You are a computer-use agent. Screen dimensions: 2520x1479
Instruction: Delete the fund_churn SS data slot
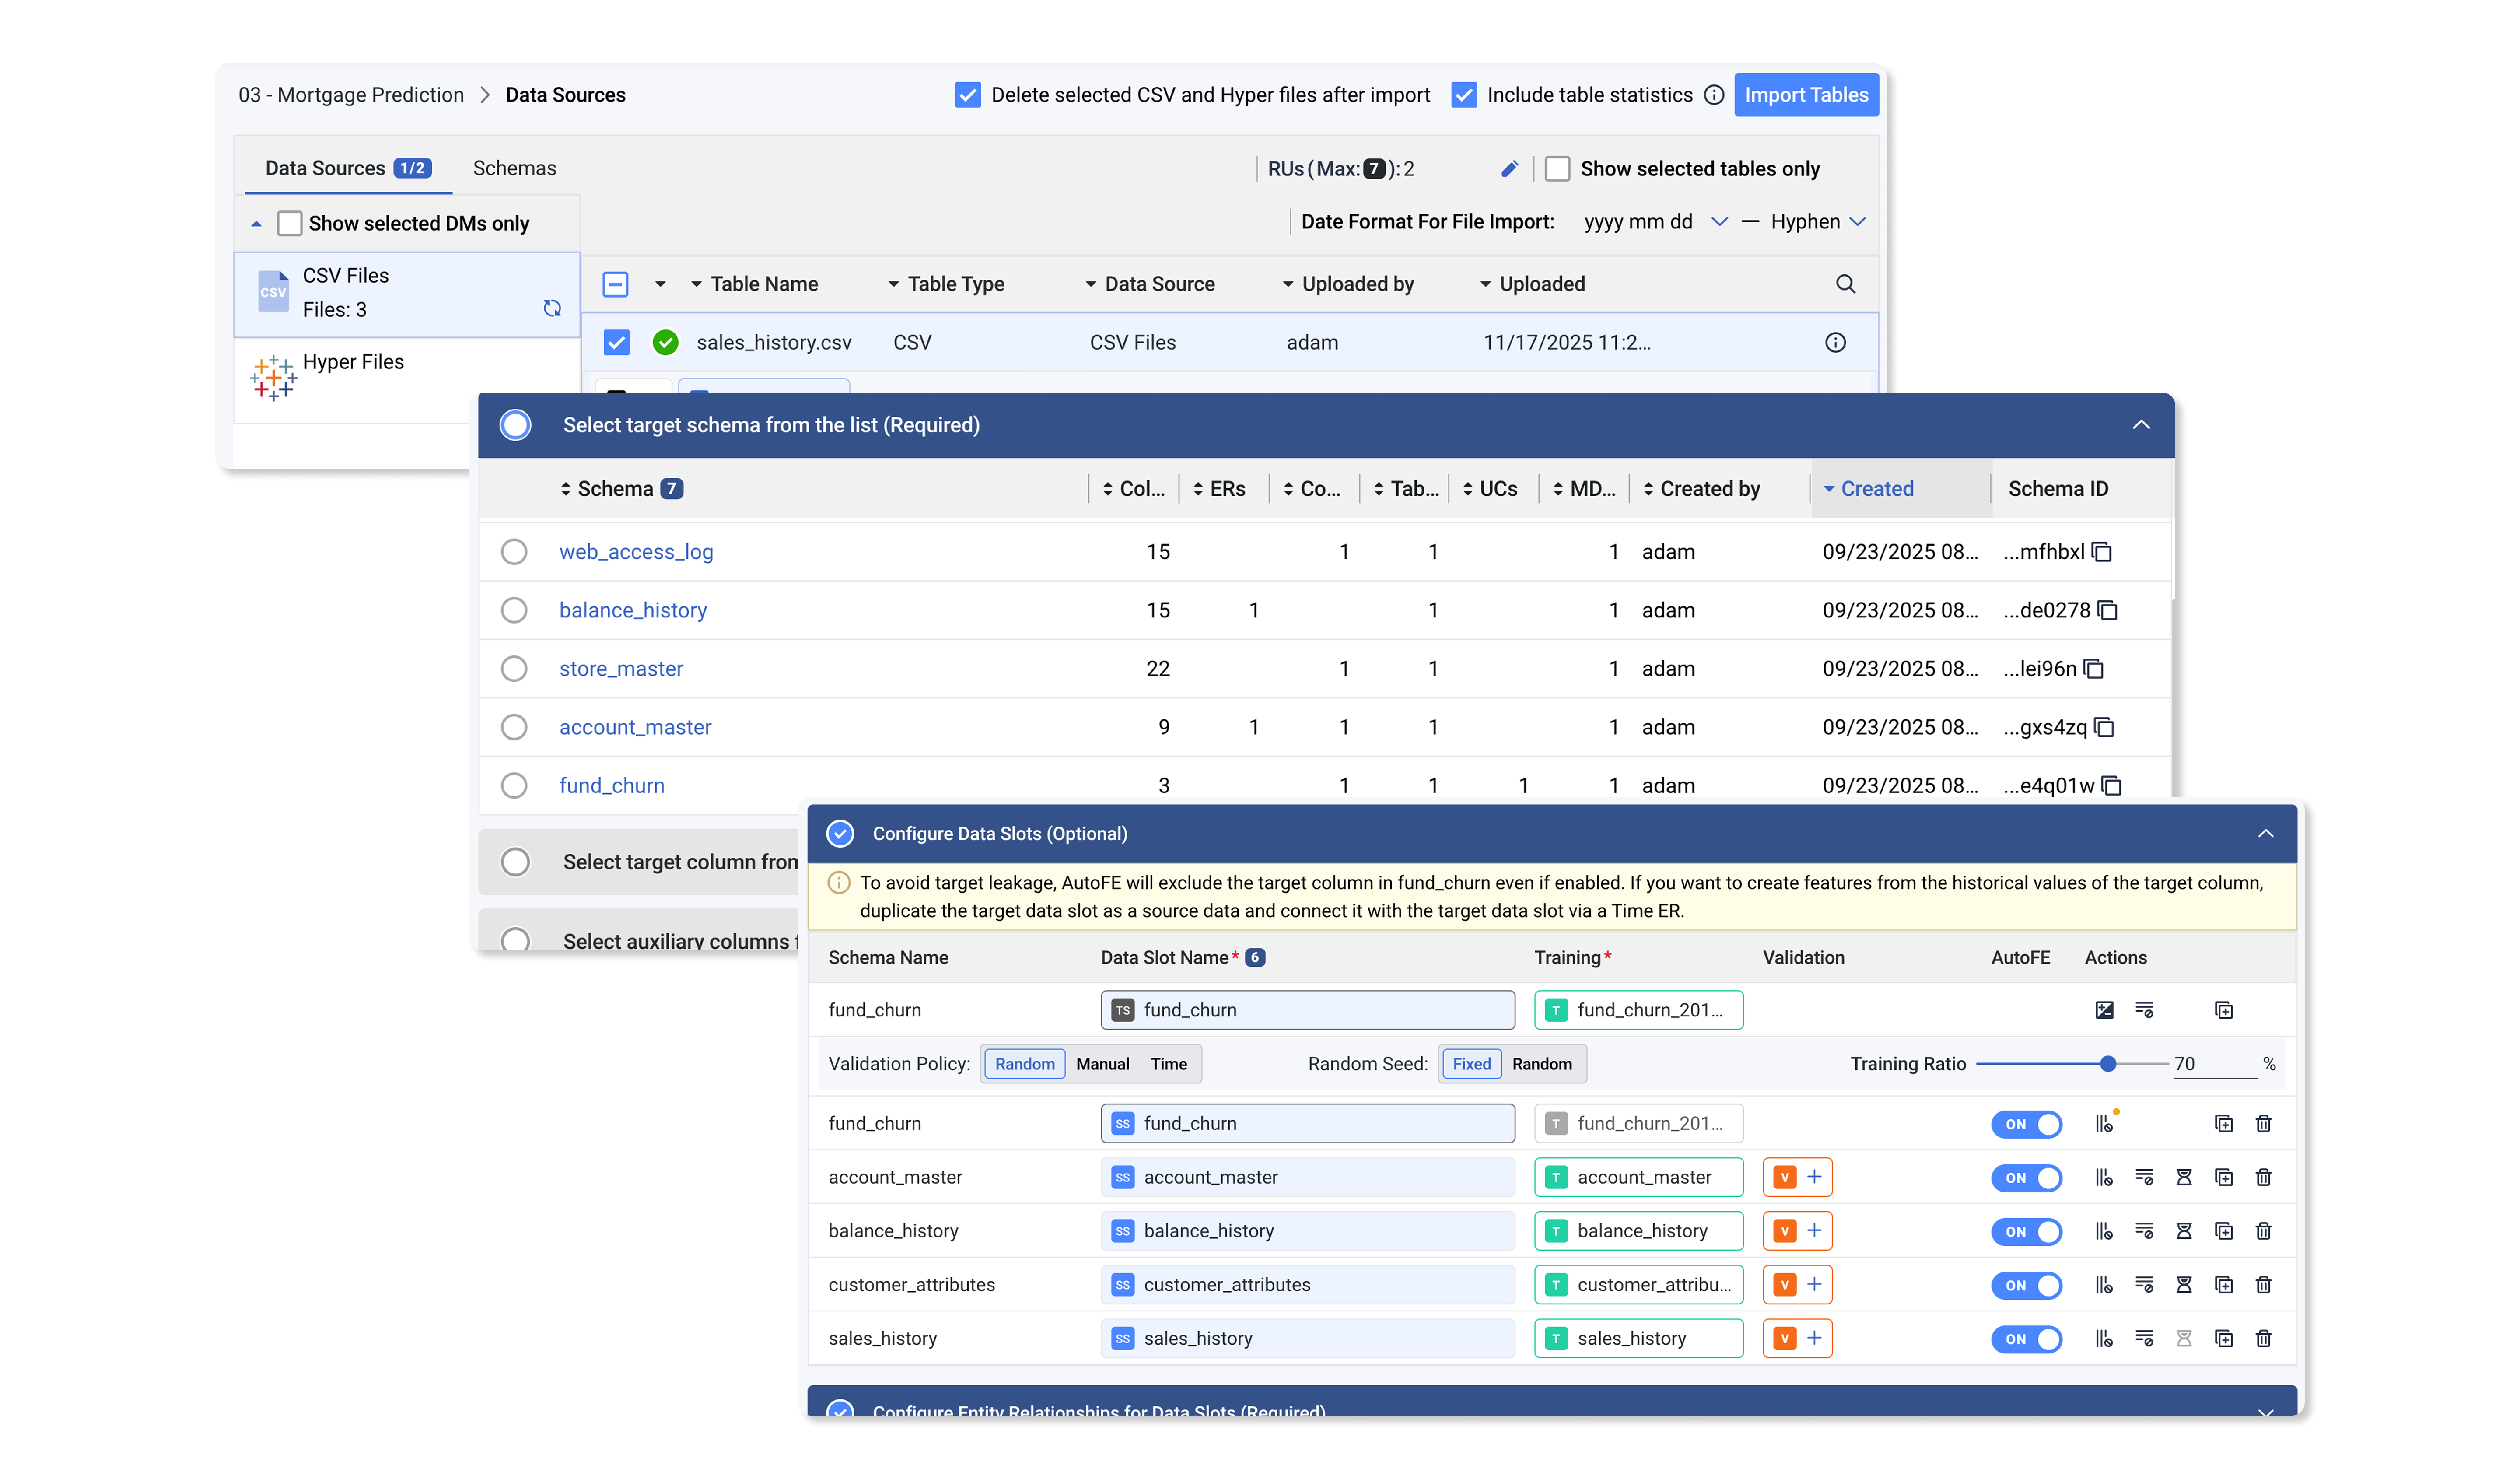tap(2264, 1124)
